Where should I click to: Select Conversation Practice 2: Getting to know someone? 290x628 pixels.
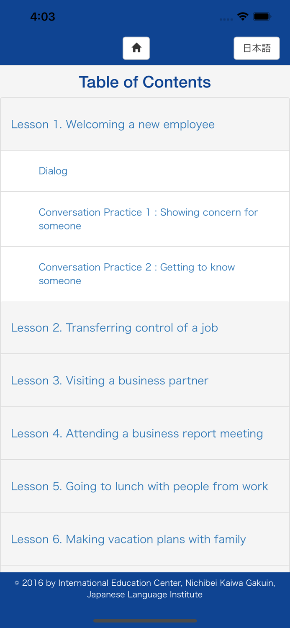(x=137, y=274)
